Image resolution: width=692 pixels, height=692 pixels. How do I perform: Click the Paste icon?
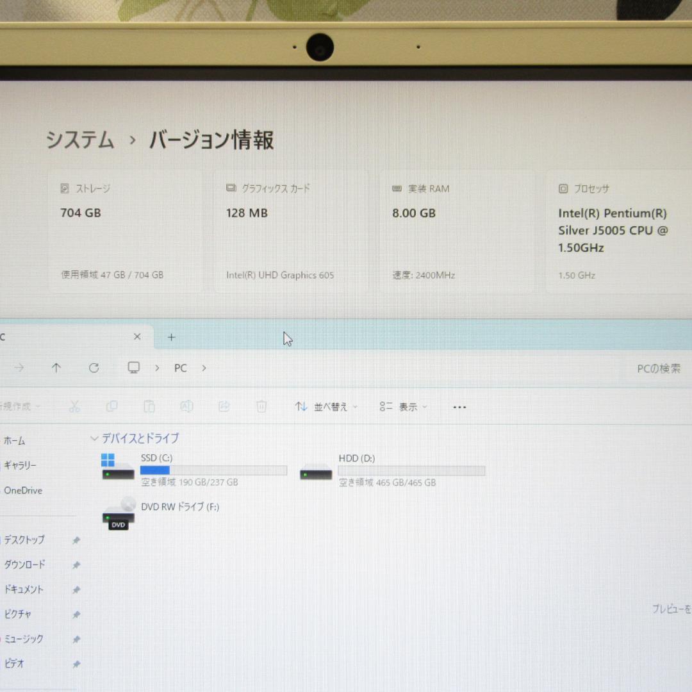tap(149, 406)
